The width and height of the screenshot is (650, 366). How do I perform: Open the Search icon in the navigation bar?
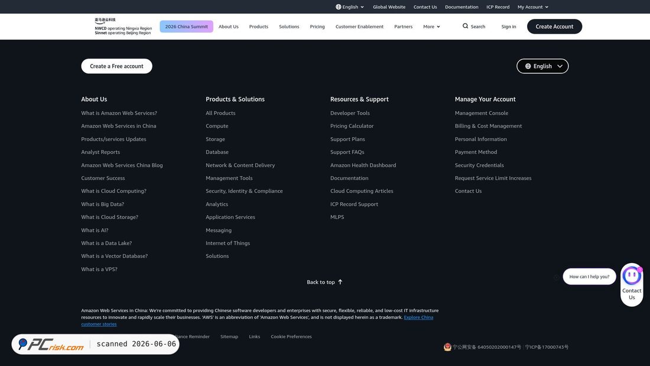(465, 26)
